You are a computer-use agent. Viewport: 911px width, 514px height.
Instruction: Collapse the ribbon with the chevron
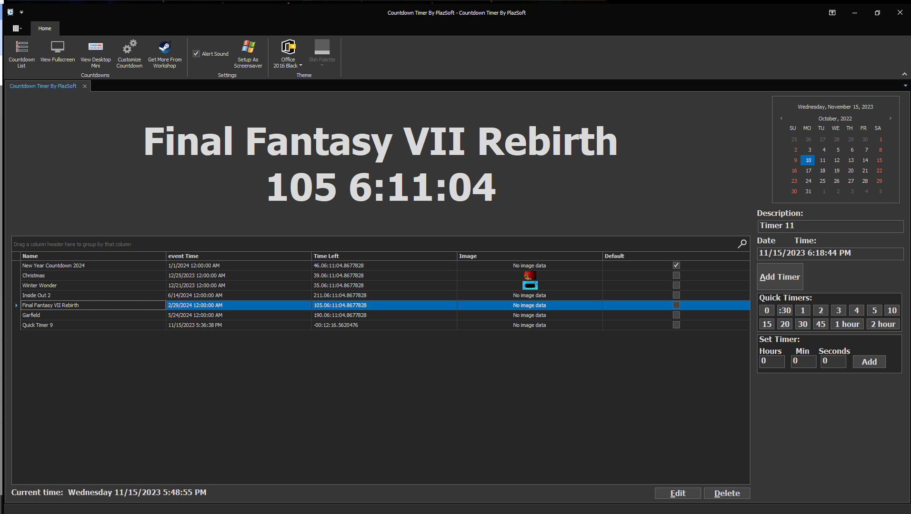click(x=904, y=74)
